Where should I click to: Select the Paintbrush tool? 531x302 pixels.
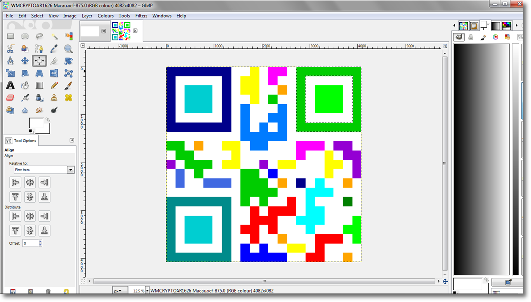(68, 85)
